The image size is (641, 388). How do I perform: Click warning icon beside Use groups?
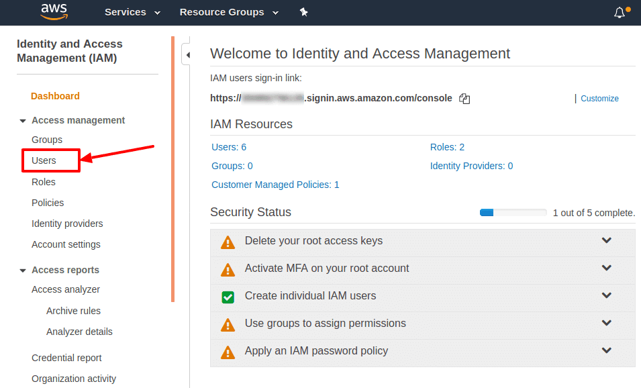[228, 325]
